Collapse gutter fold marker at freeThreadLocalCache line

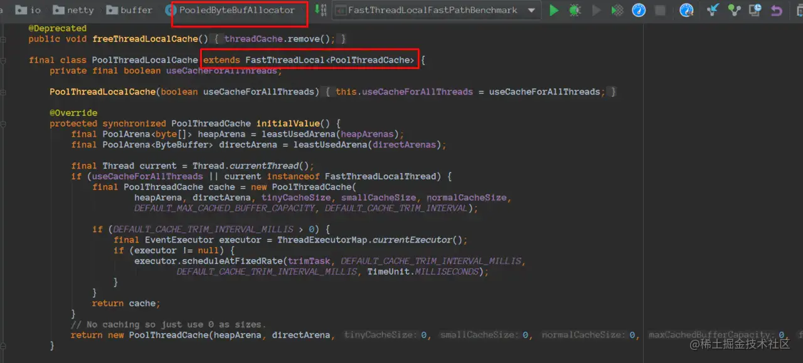point(3,39)
